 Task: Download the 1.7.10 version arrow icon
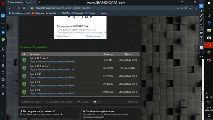point(24,76)
